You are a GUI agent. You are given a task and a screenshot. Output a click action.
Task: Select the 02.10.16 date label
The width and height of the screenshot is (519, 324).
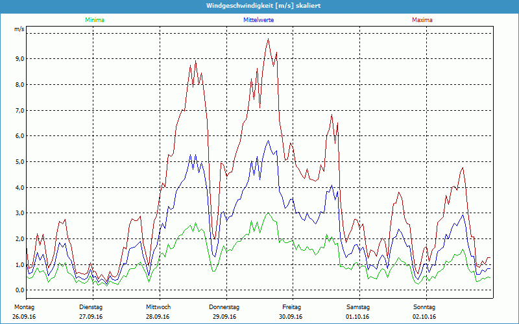pyautogui.click(x=424, y=317)
